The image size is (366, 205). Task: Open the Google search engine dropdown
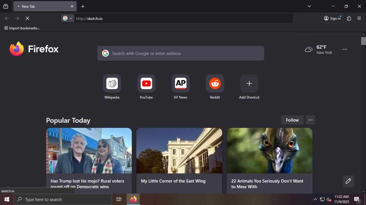coord(68,18)
